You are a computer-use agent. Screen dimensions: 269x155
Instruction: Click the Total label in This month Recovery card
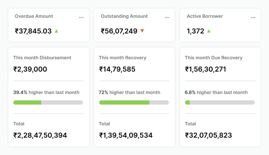104,124
